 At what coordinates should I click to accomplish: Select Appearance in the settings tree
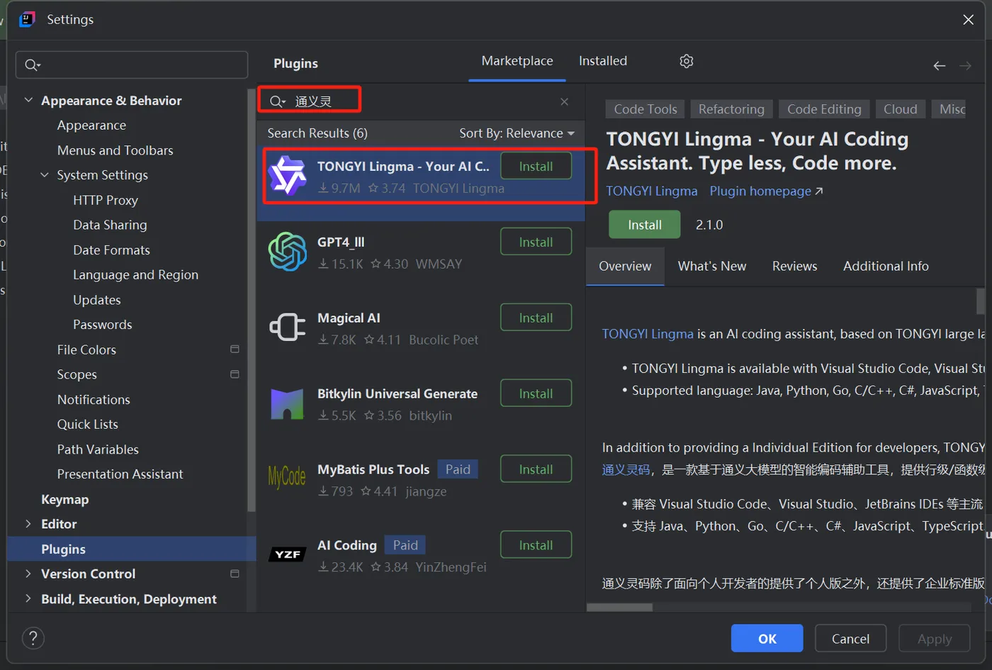point(91,125)
